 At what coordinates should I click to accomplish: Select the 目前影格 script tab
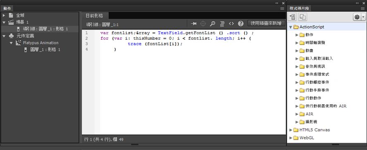tap(94, 16)
